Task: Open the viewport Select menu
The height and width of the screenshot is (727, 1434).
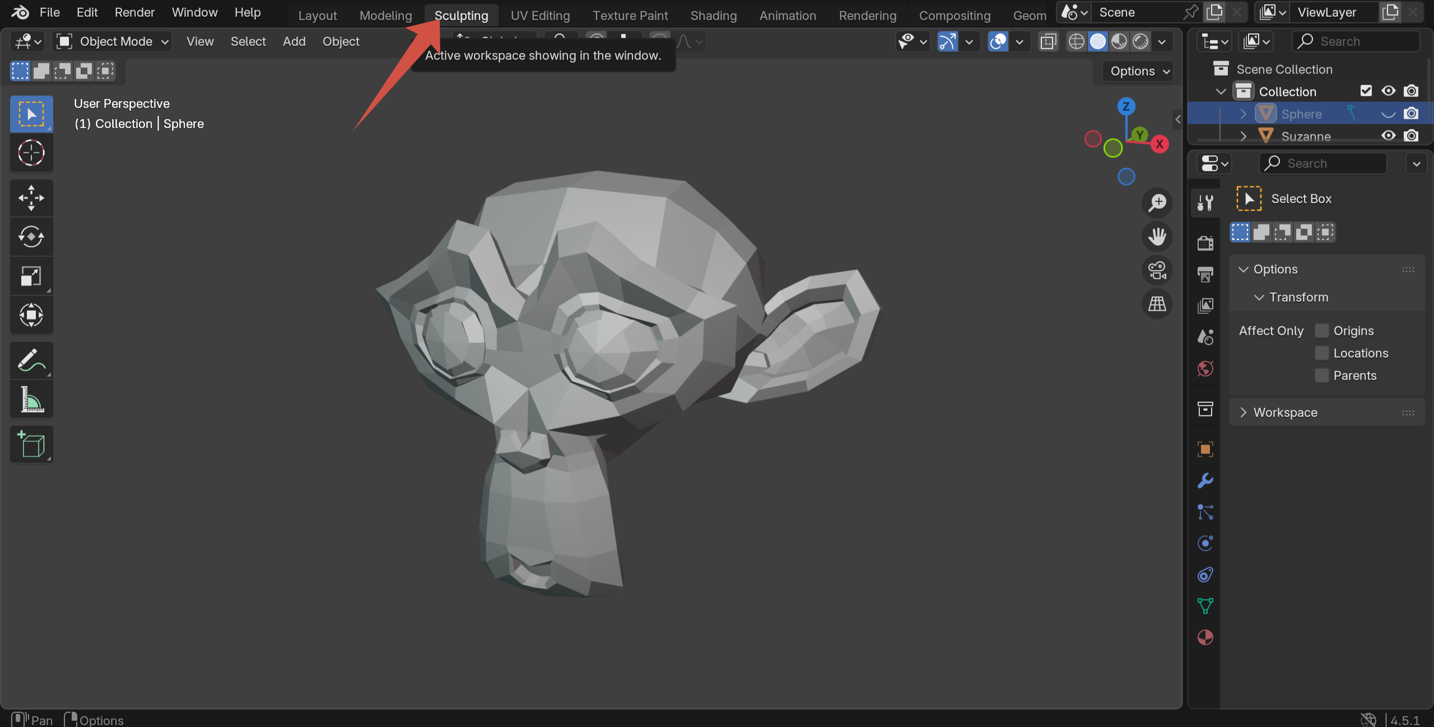Action: [x=248, y=41]
